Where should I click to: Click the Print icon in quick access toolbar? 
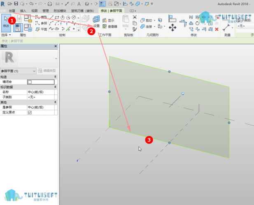49,4
